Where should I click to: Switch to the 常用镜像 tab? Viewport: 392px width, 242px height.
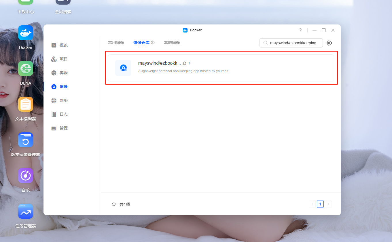click(x=116, y=43)
